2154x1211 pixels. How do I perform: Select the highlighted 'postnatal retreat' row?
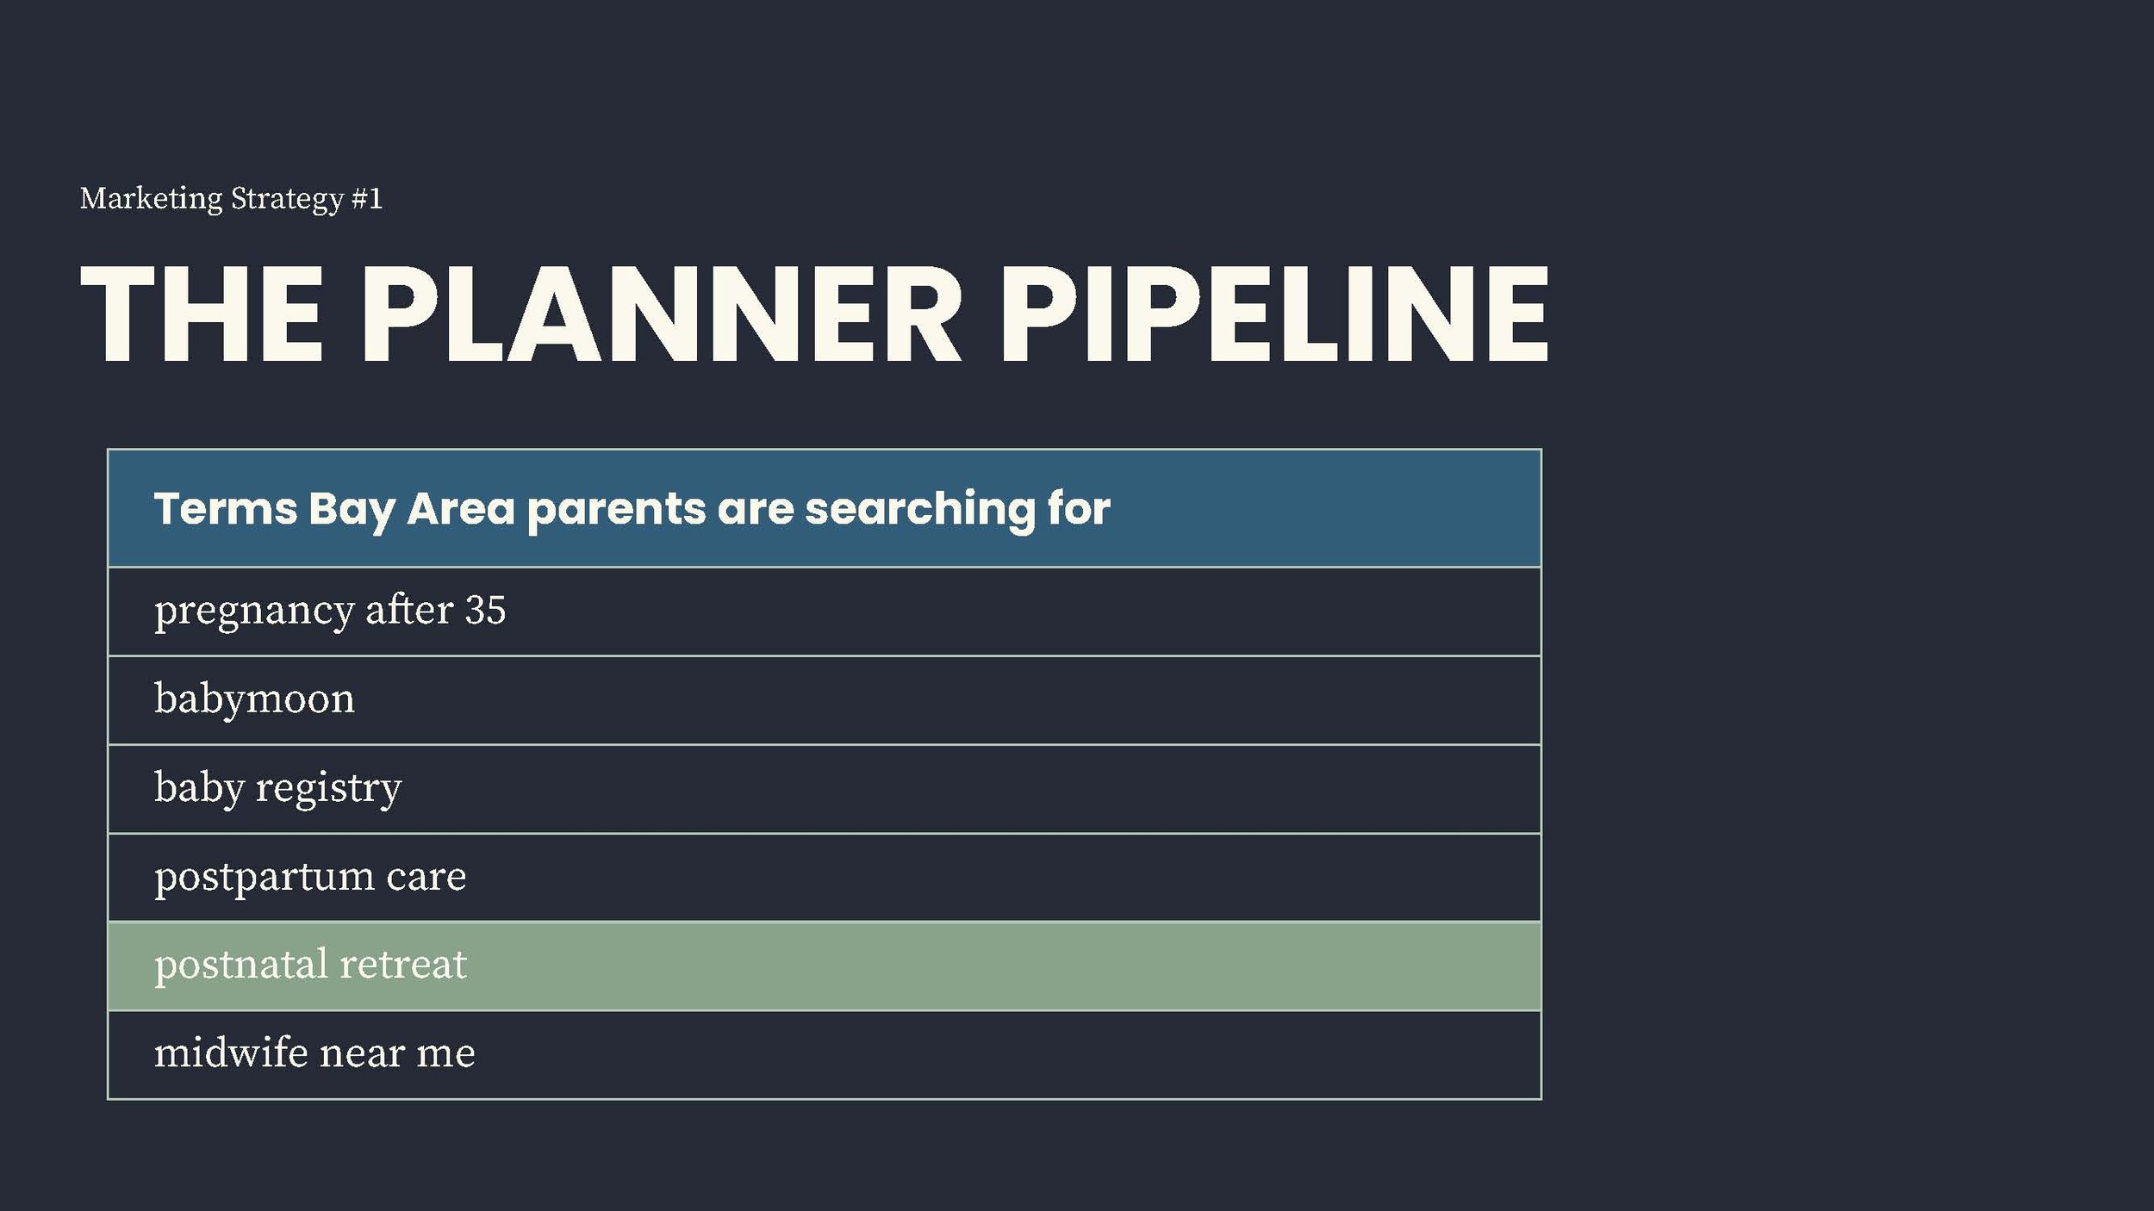[825, 966]
